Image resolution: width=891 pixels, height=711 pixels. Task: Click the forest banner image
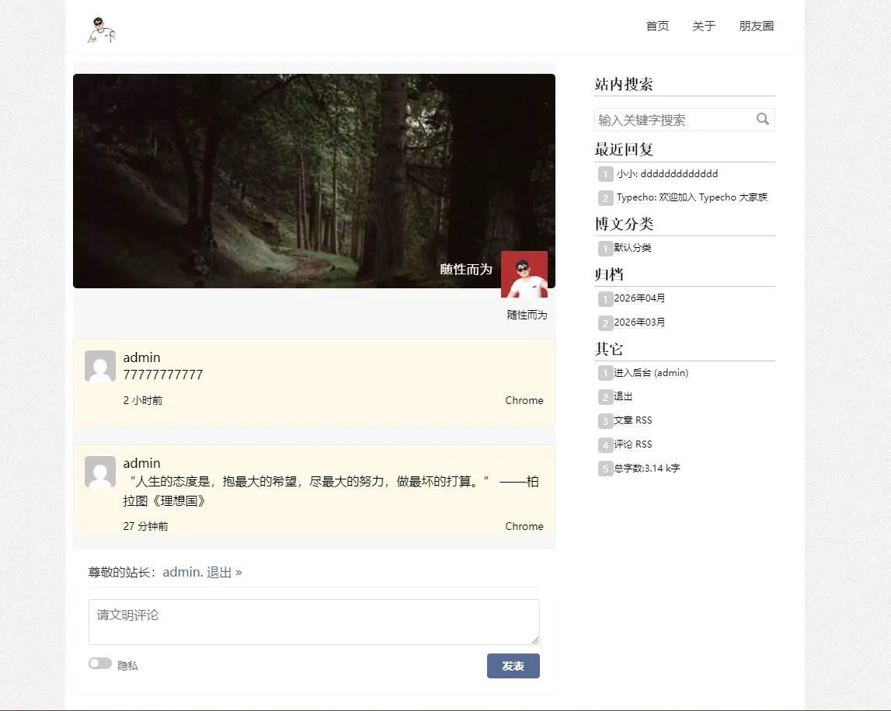314,181
